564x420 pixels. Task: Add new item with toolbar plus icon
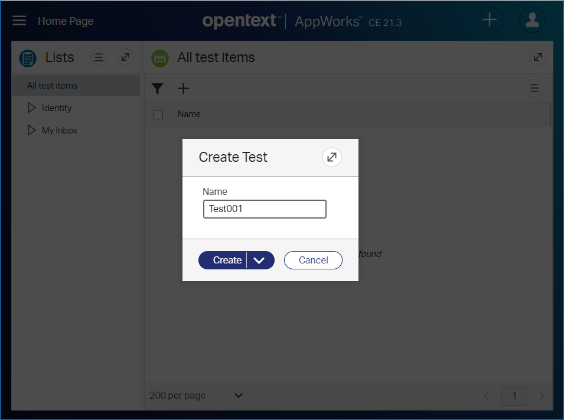point(184,89)
